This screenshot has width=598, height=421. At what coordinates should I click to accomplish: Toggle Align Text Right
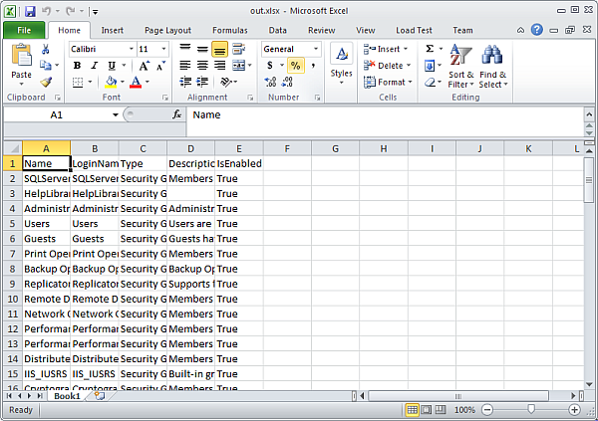point(219,65)
